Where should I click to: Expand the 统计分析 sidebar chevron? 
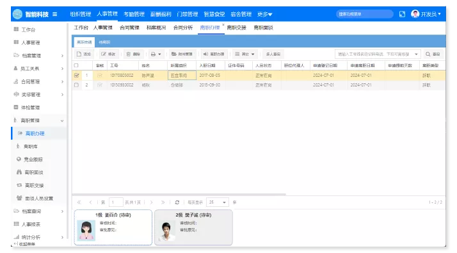(62, 237)
